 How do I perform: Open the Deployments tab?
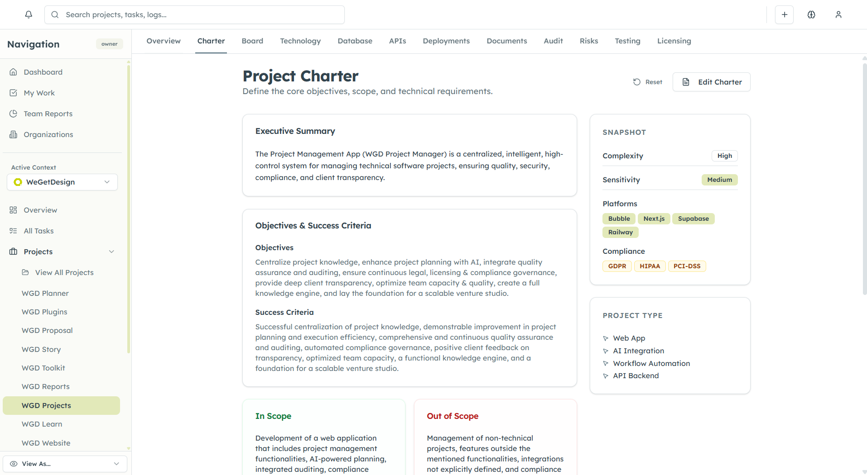[446, 41]
